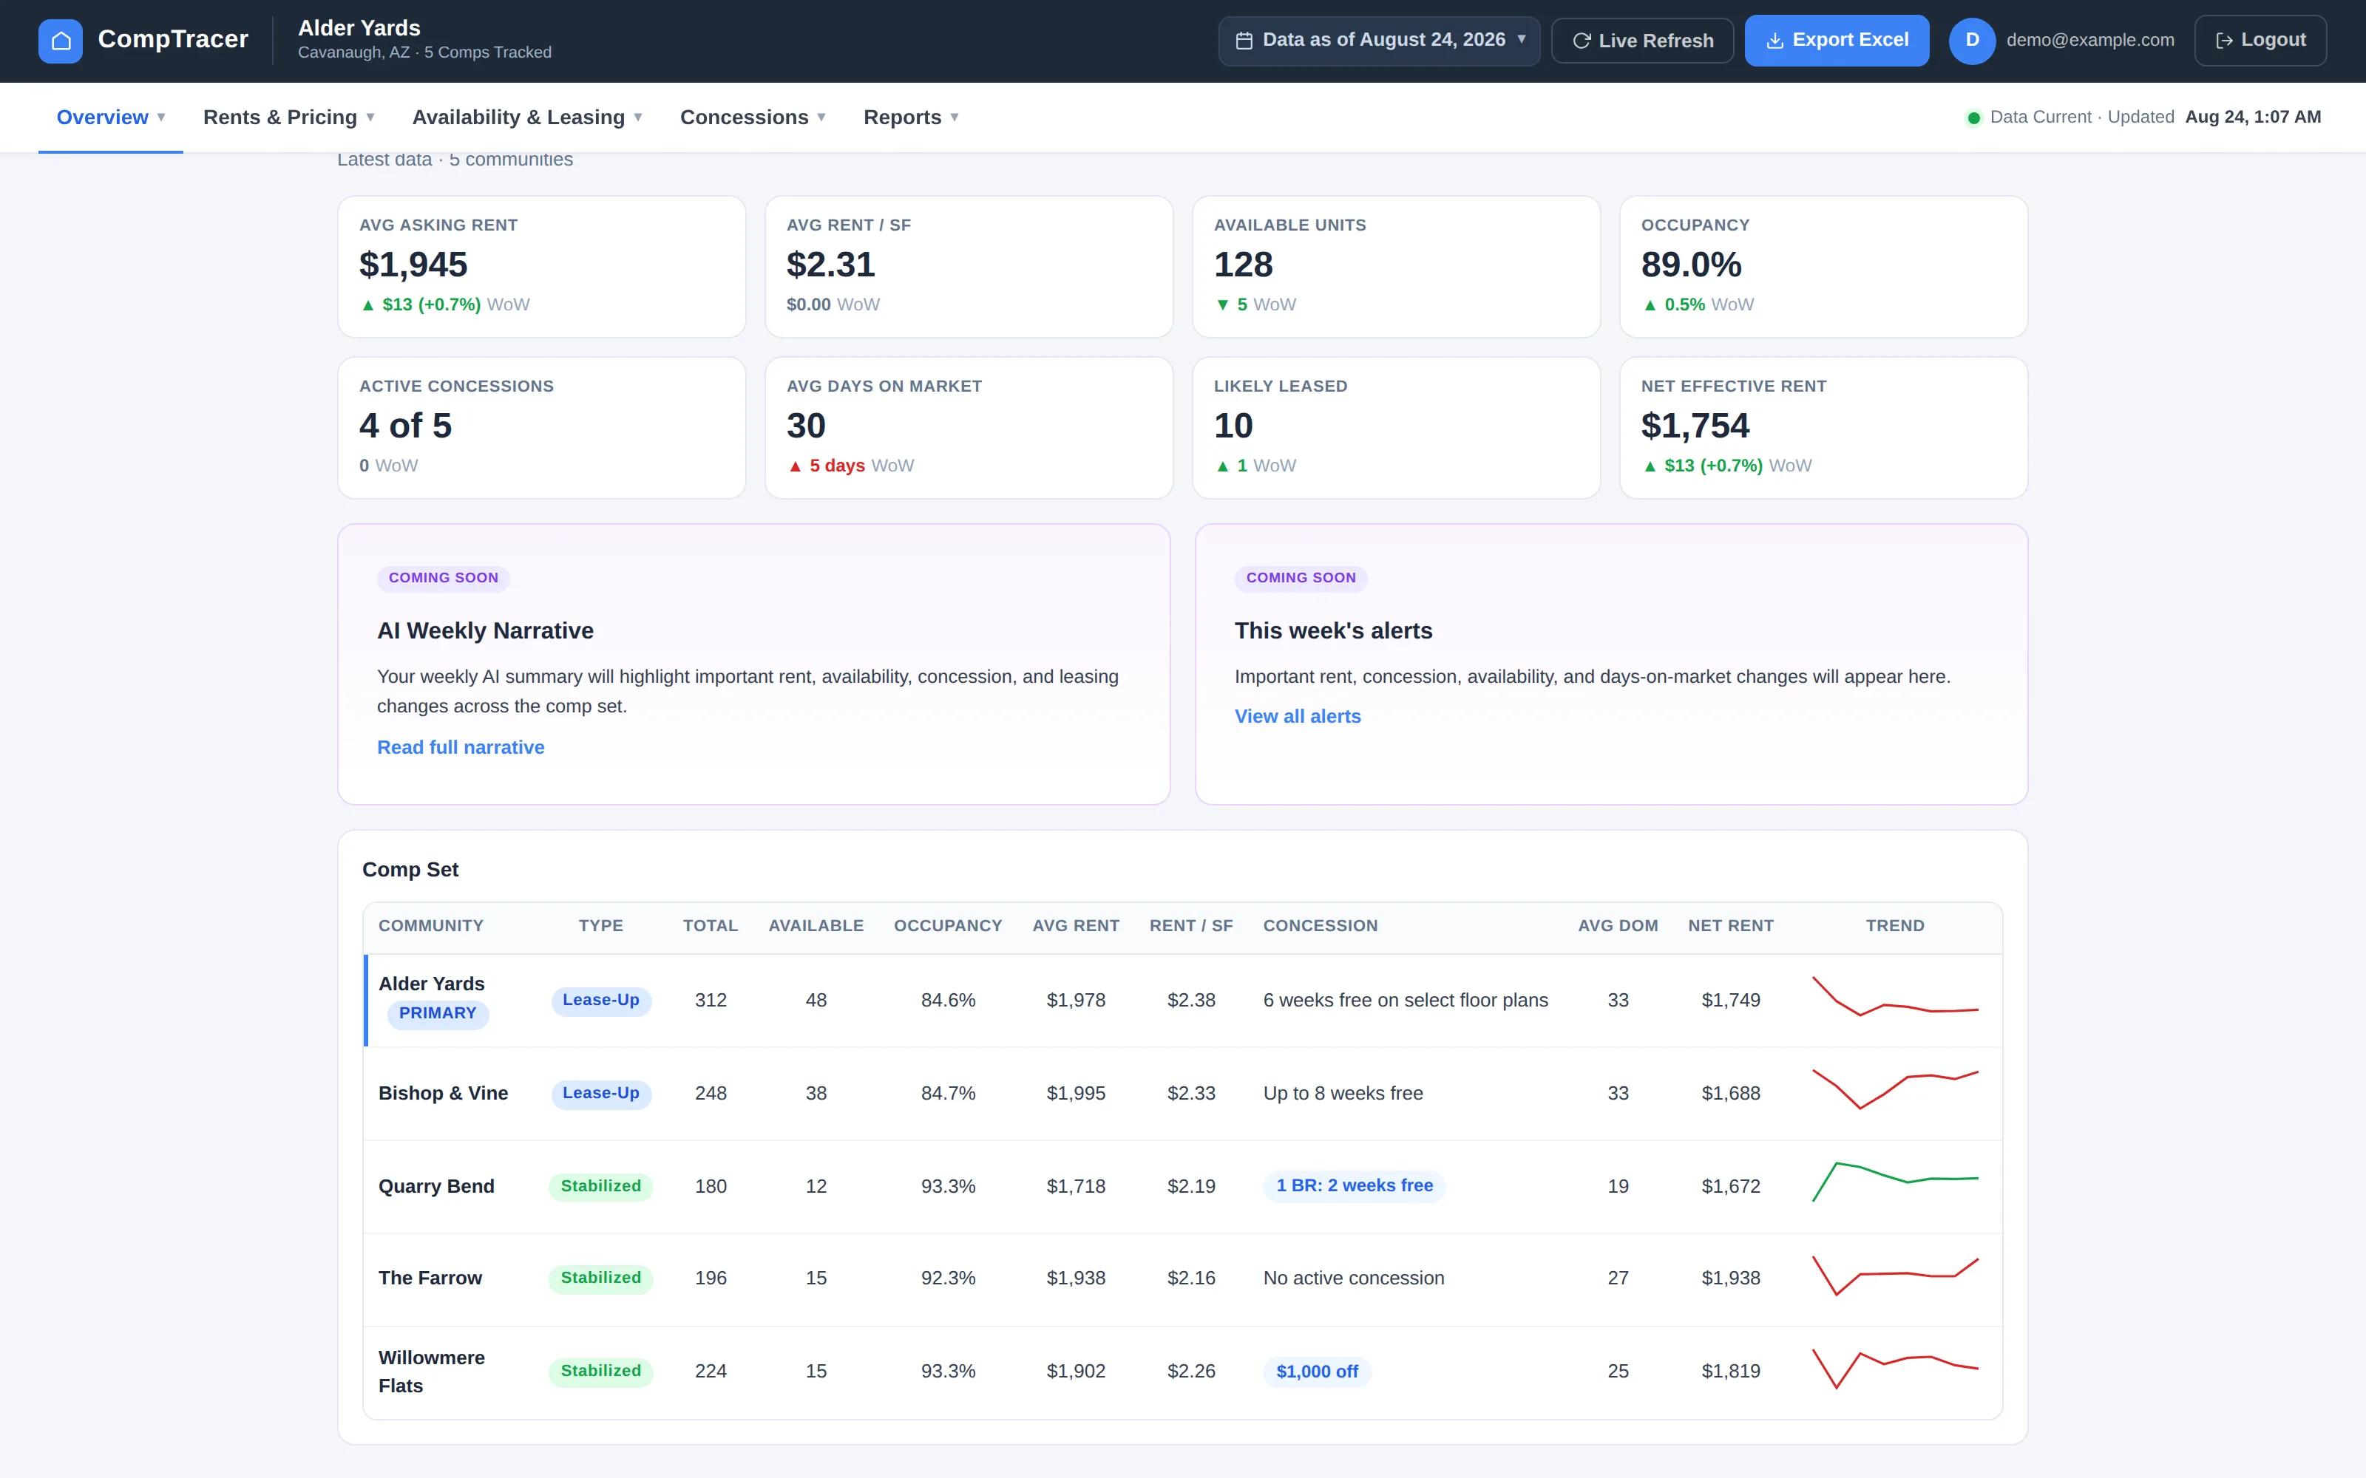Click the Stabilized badge for Quarry Bend
This screenshot has width=2366, height=1478.
pos(600,1187)
